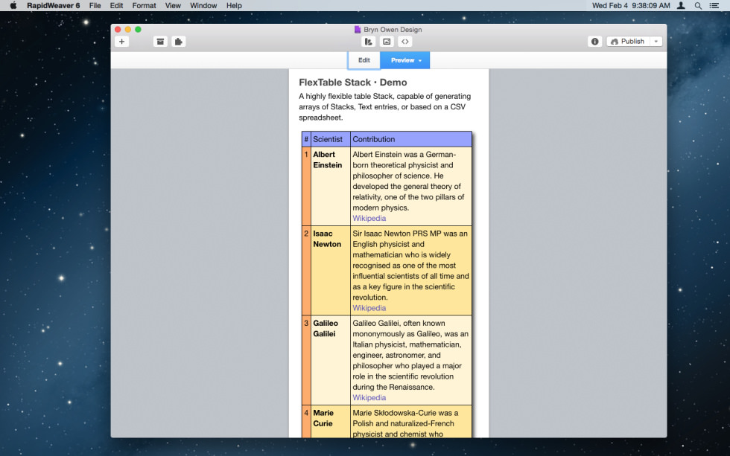Open the media image browser icon

point(387,42)
